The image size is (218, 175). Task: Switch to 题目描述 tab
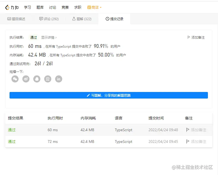[x=16, y=19]
